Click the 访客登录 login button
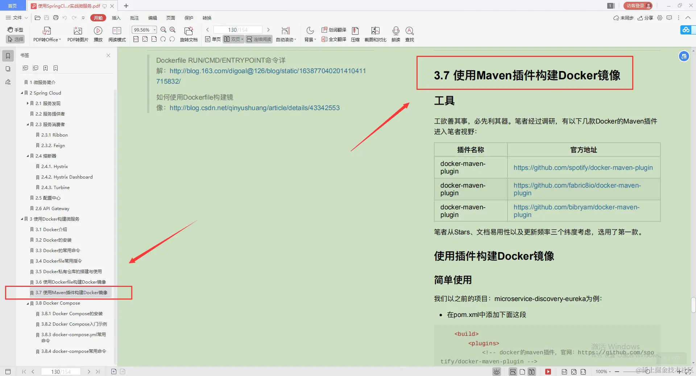This screenshot has width=696, height=376. click(637, 5)
